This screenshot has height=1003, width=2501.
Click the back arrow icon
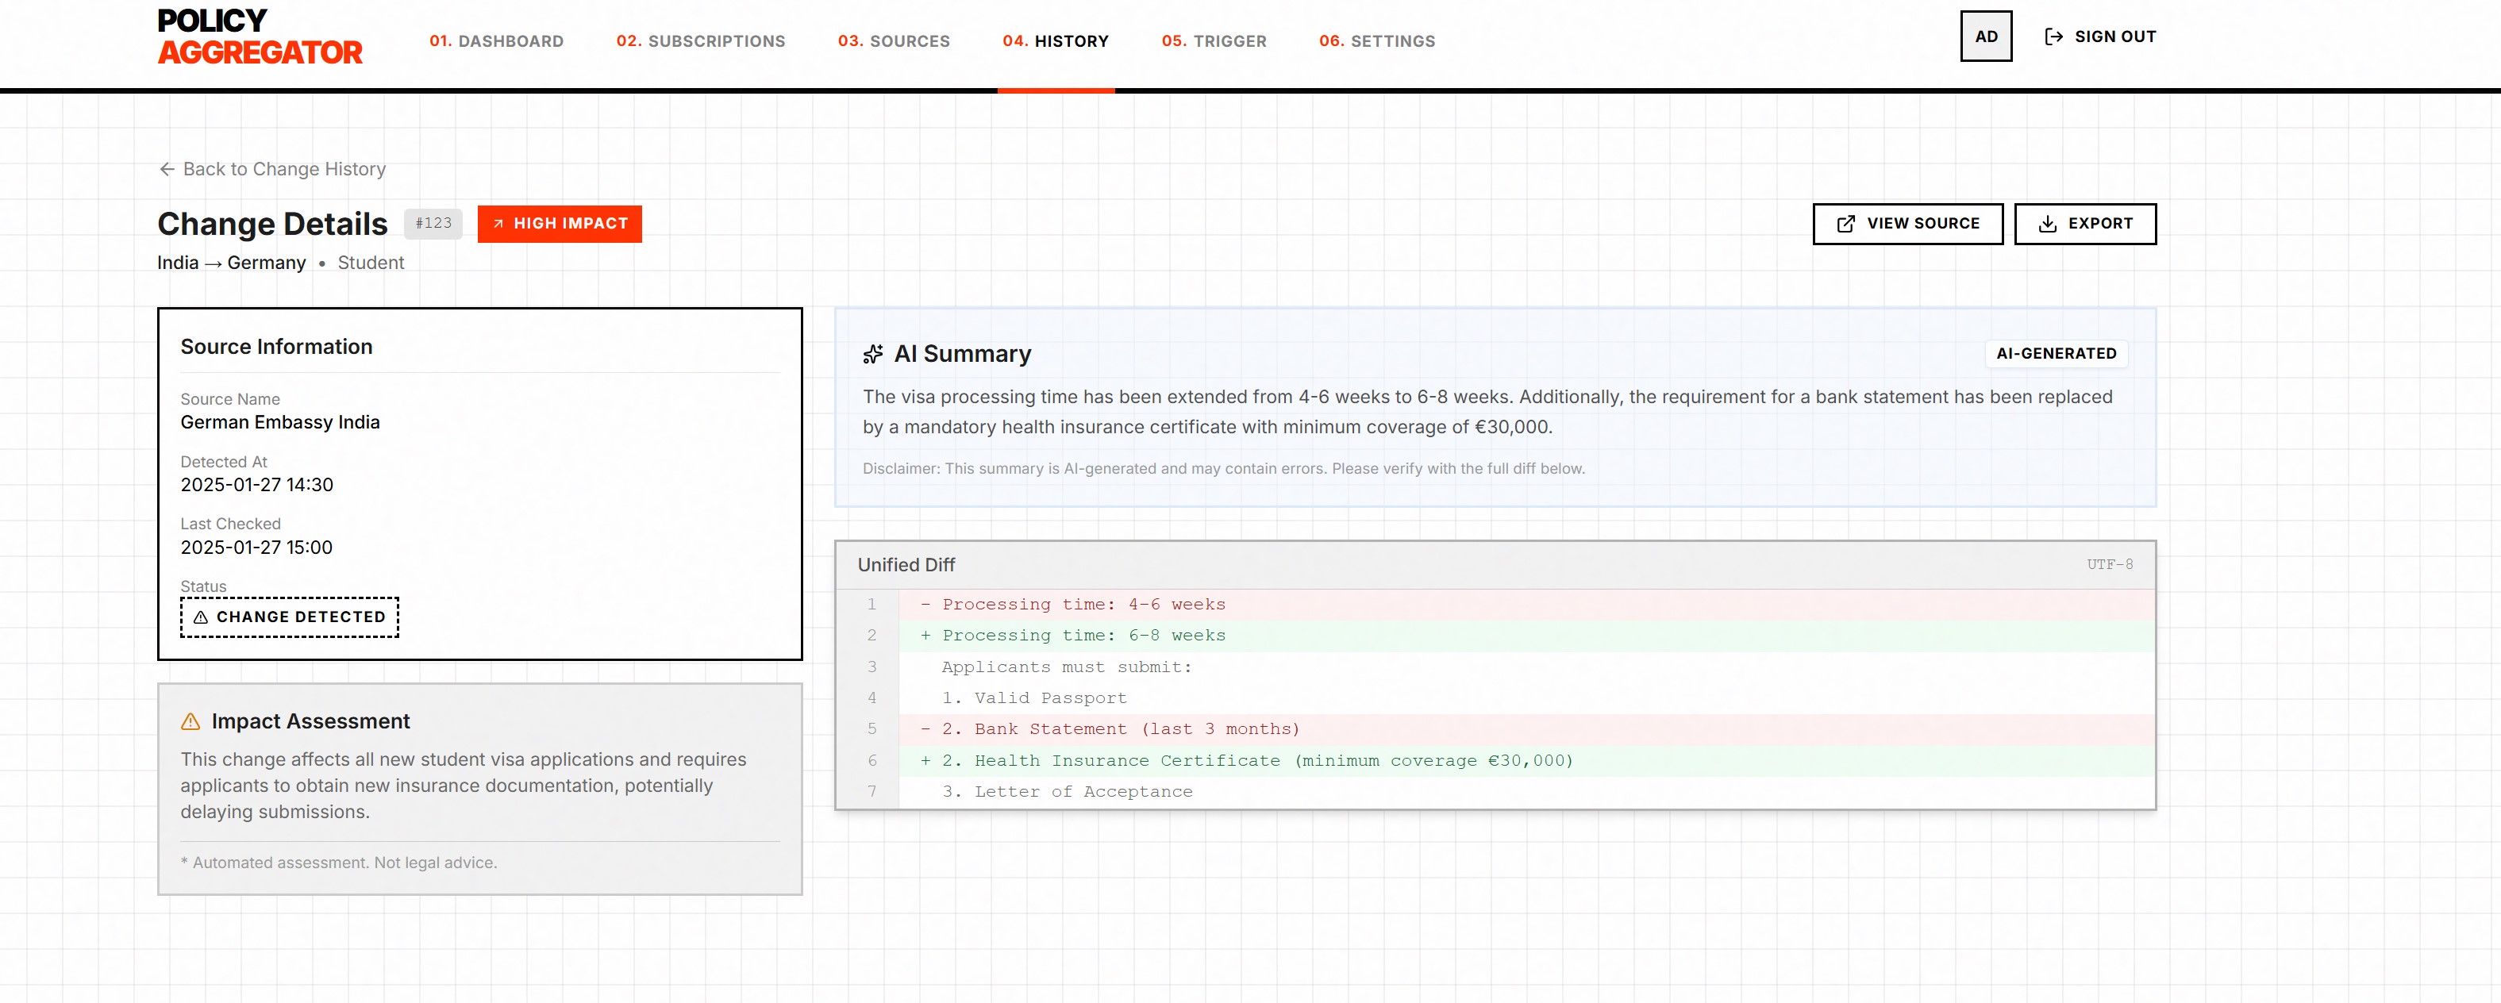[x=167, y=169]
